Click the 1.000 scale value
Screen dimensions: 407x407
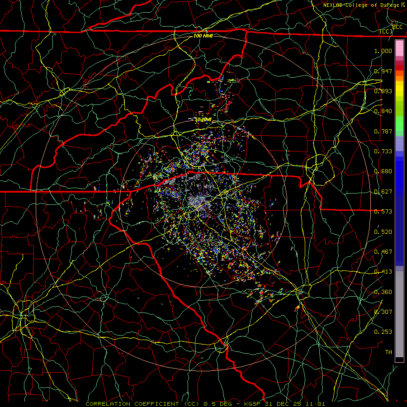383,51
